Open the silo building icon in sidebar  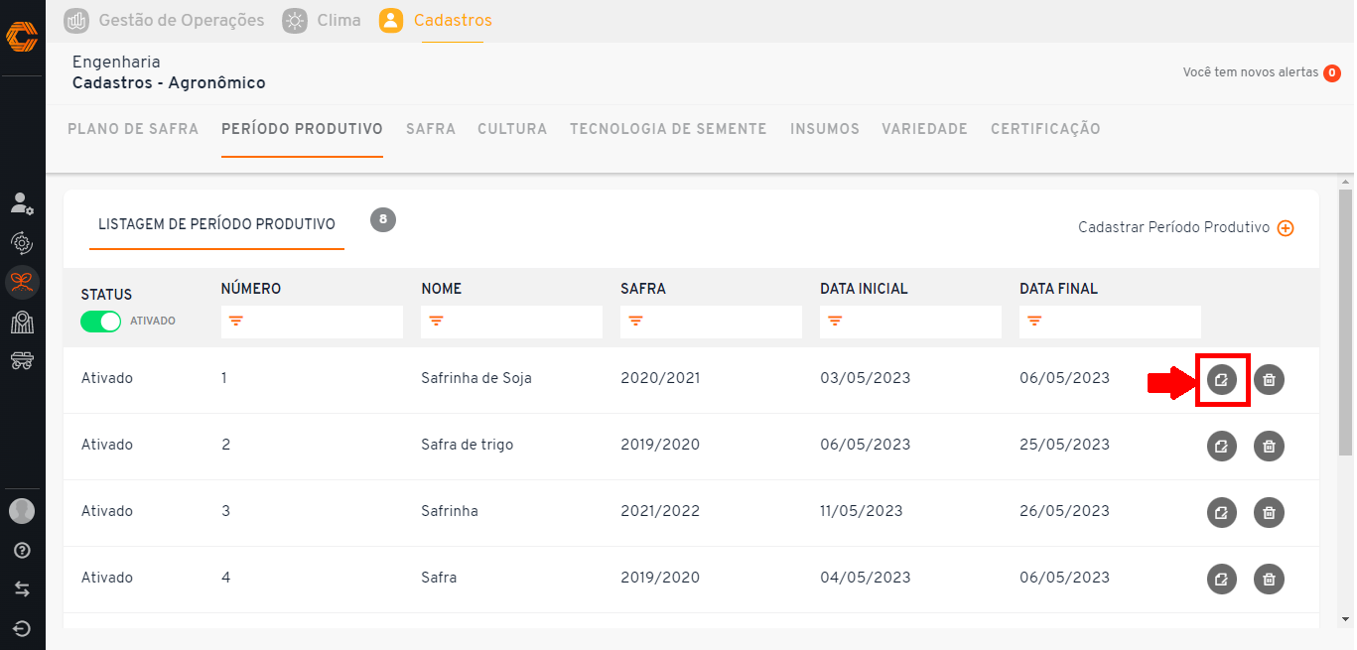pos(22,322)
